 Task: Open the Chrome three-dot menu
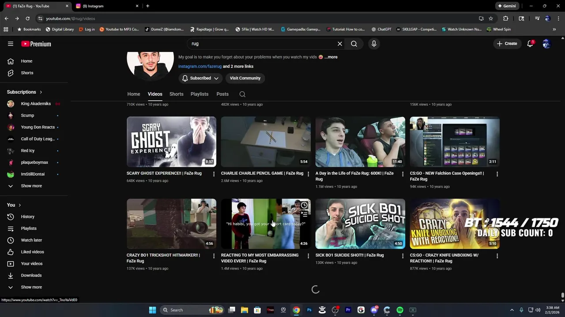coord(557,18)
